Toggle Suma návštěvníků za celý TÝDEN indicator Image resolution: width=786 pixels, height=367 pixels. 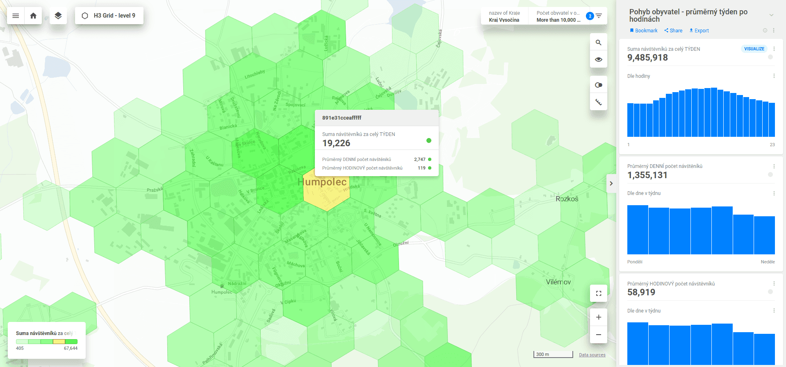[x=770, y=57]
